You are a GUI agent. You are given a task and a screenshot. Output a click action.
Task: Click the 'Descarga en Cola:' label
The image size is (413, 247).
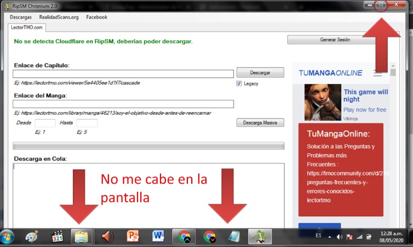coord(41,158)
